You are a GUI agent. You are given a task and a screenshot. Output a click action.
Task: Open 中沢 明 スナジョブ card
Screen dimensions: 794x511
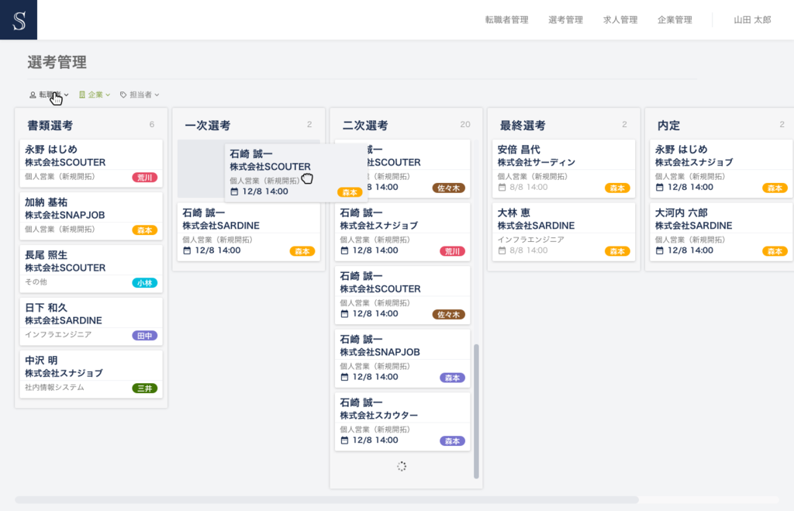(91, 374)
